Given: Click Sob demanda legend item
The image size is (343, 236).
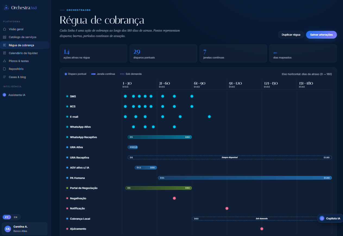Looking at the screenshot, I should click(131, 74).
